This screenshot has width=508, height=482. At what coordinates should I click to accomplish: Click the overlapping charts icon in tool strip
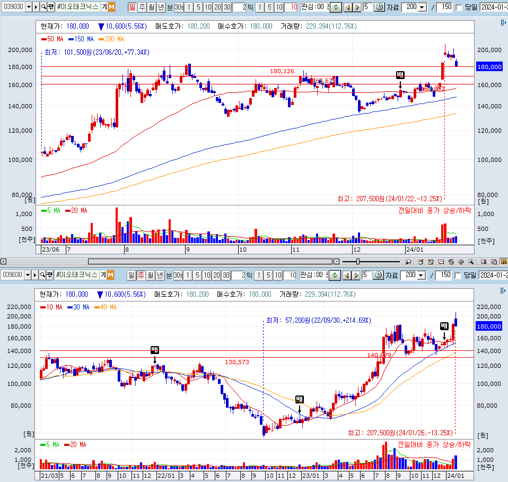point(494,261)
